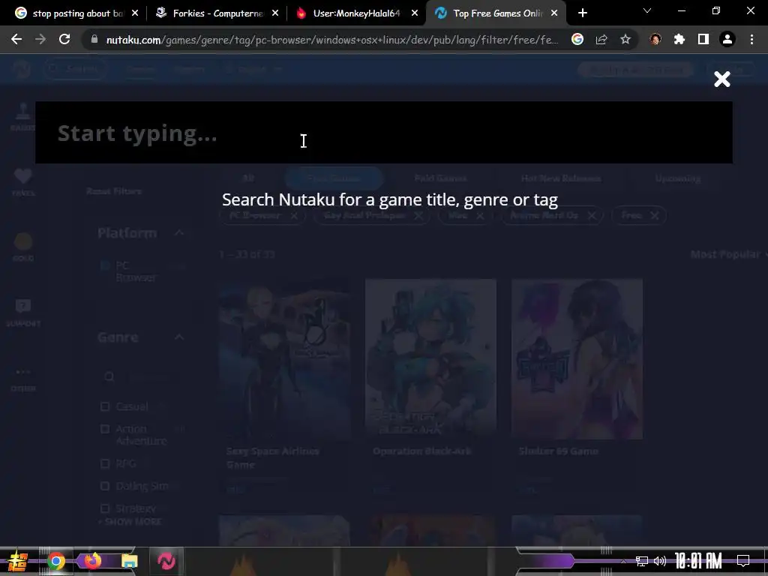768x576 pixels.
Task: Open the clock showing 10:01 AM
Action: [698, 561]
